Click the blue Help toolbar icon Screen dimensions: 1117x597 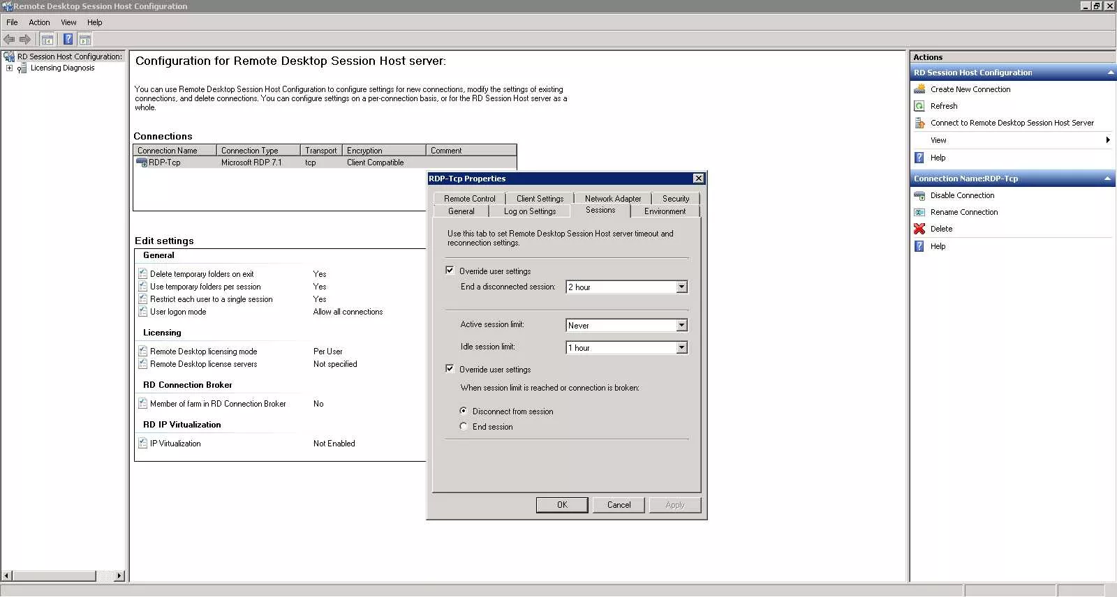(68, 40)
